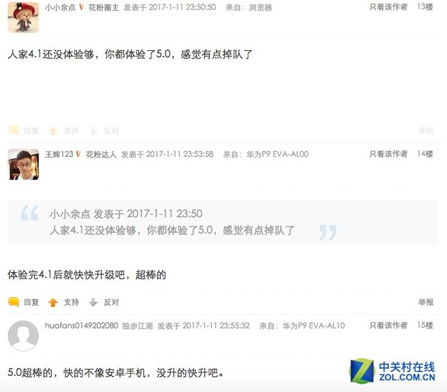
Task: Click the ZOL.COM.CN watermark logo
Action: click(x=393, y=371)
